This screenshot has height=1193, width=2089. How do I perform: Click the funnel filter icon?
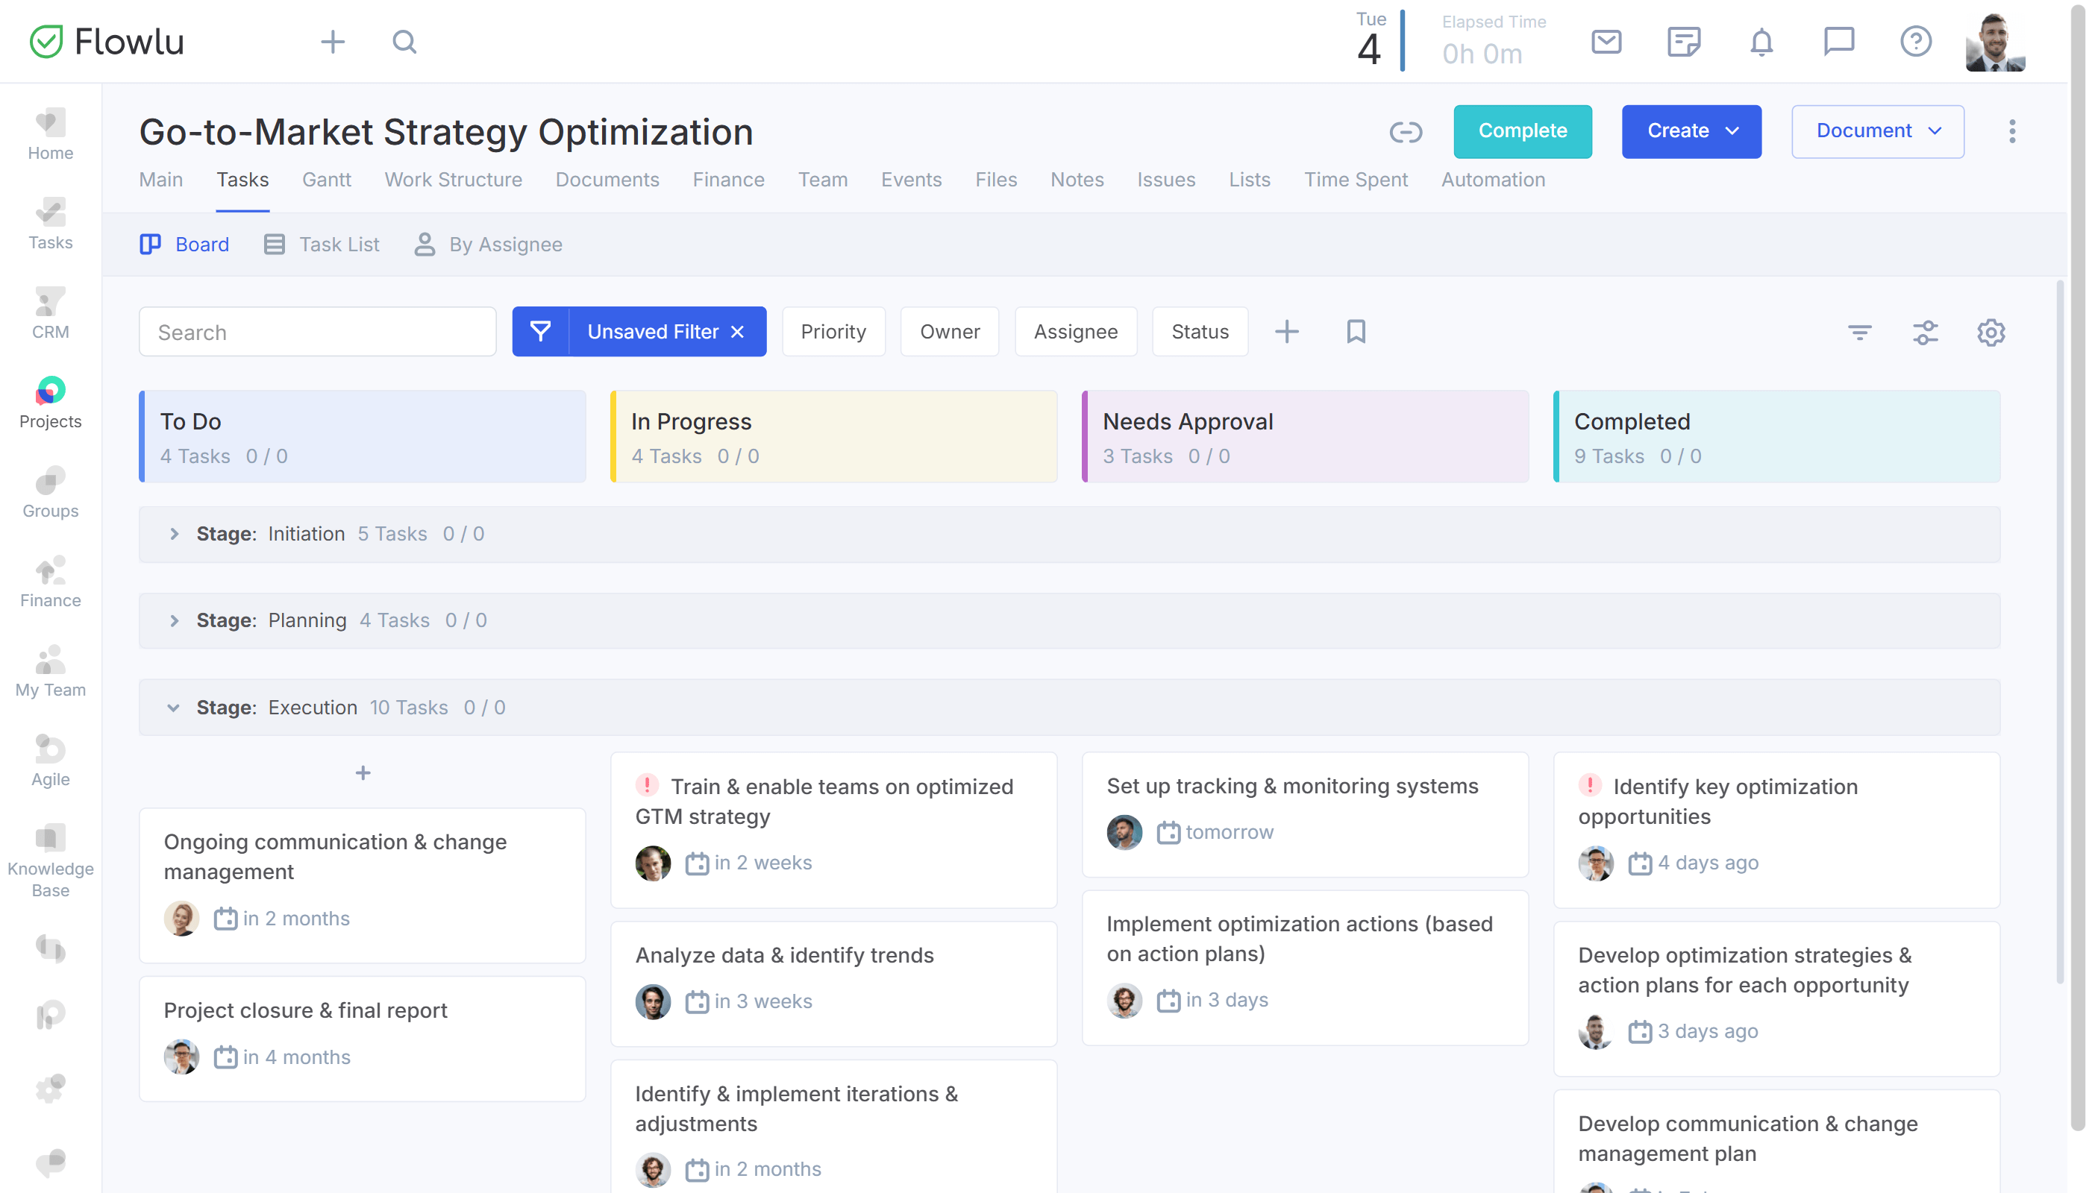pos(540,332)
